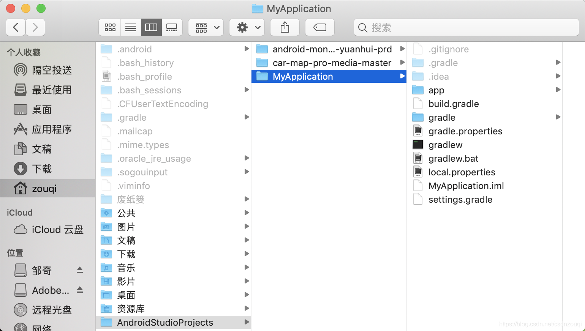585x331 pixels.
Task: Select the 废纸篓 folder
Action: (173, 199)
